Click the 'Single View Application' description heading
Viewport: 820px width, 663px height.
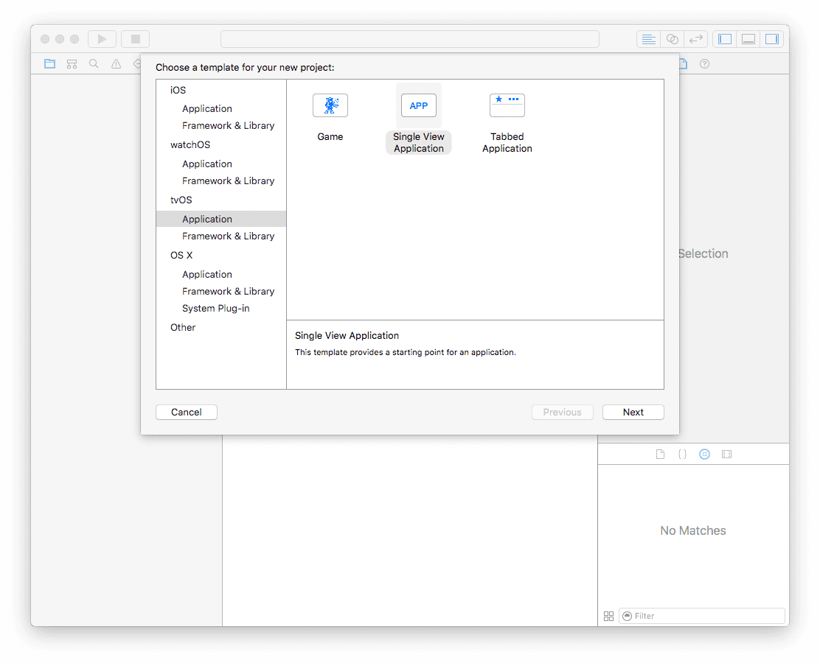347,335
